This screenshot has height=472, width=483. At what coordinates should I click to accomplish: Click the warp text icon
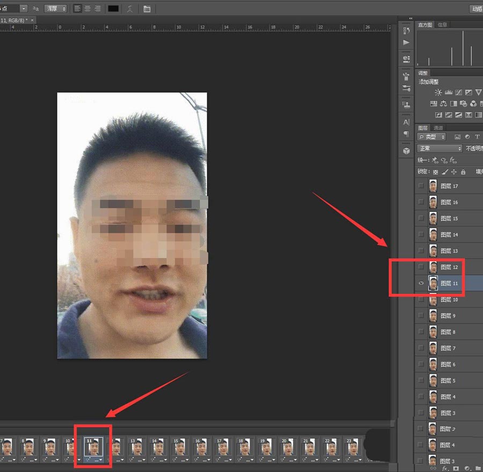[x=130, y=9]
